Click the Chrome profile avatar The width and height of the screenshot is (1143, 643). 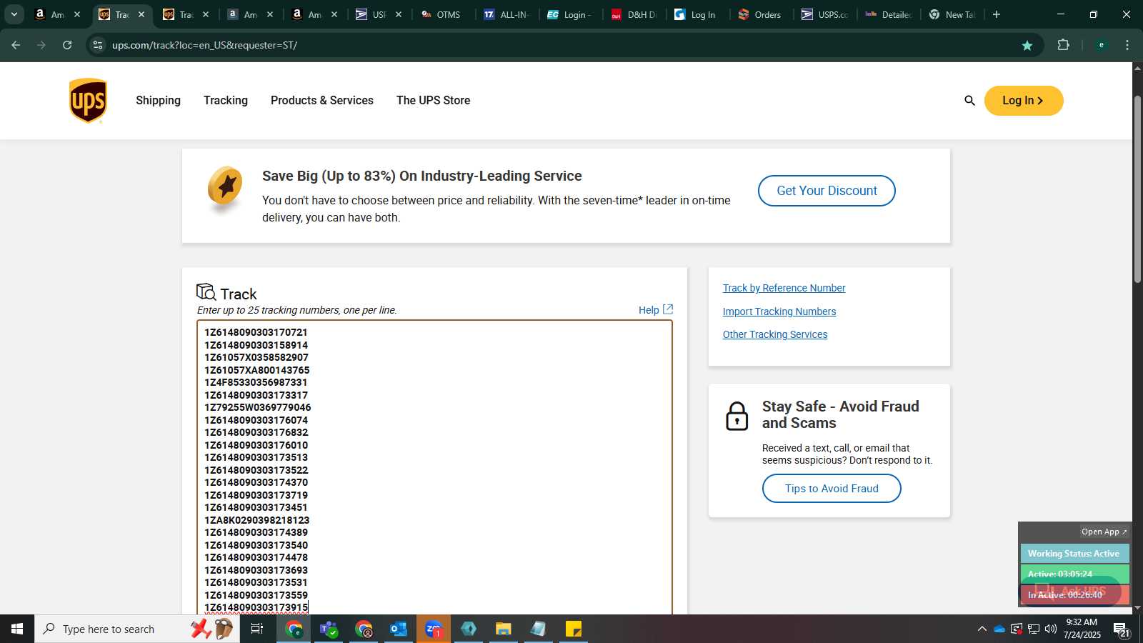[1101, 45]
